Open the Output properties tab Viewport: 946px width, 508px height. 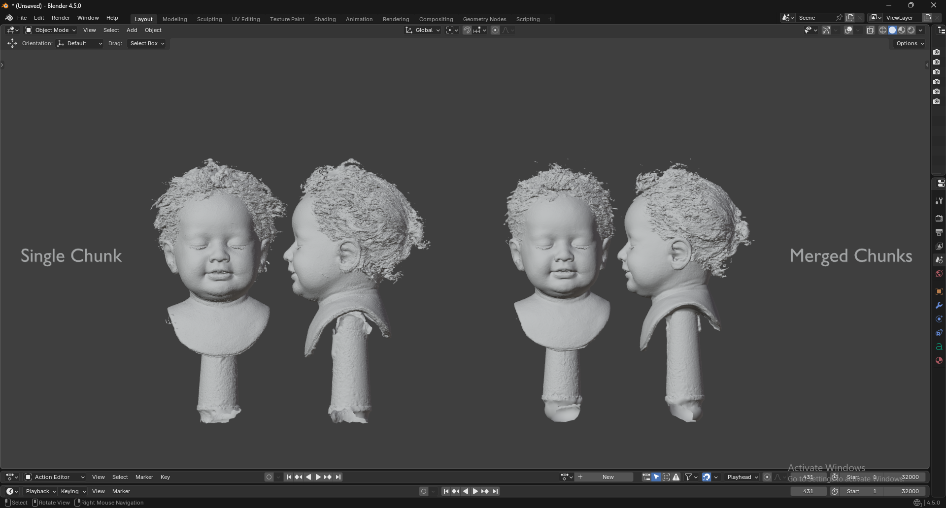click(x=939, y=232)
